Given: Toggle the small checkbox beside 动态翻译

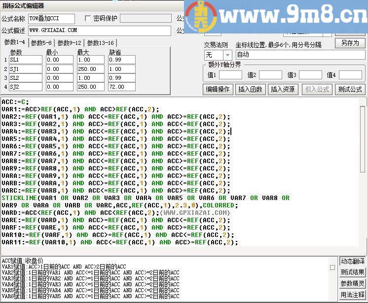Looking at the screenshot, I should (x=332, y=268).
